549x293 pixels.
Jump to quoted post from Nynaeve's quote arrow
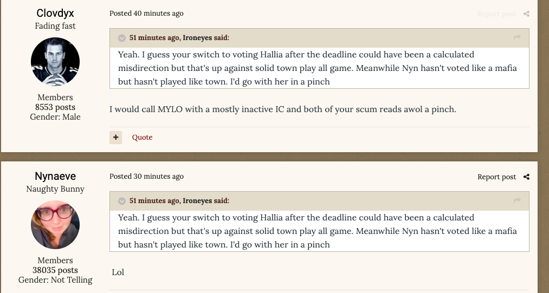[x=517, y=200]
